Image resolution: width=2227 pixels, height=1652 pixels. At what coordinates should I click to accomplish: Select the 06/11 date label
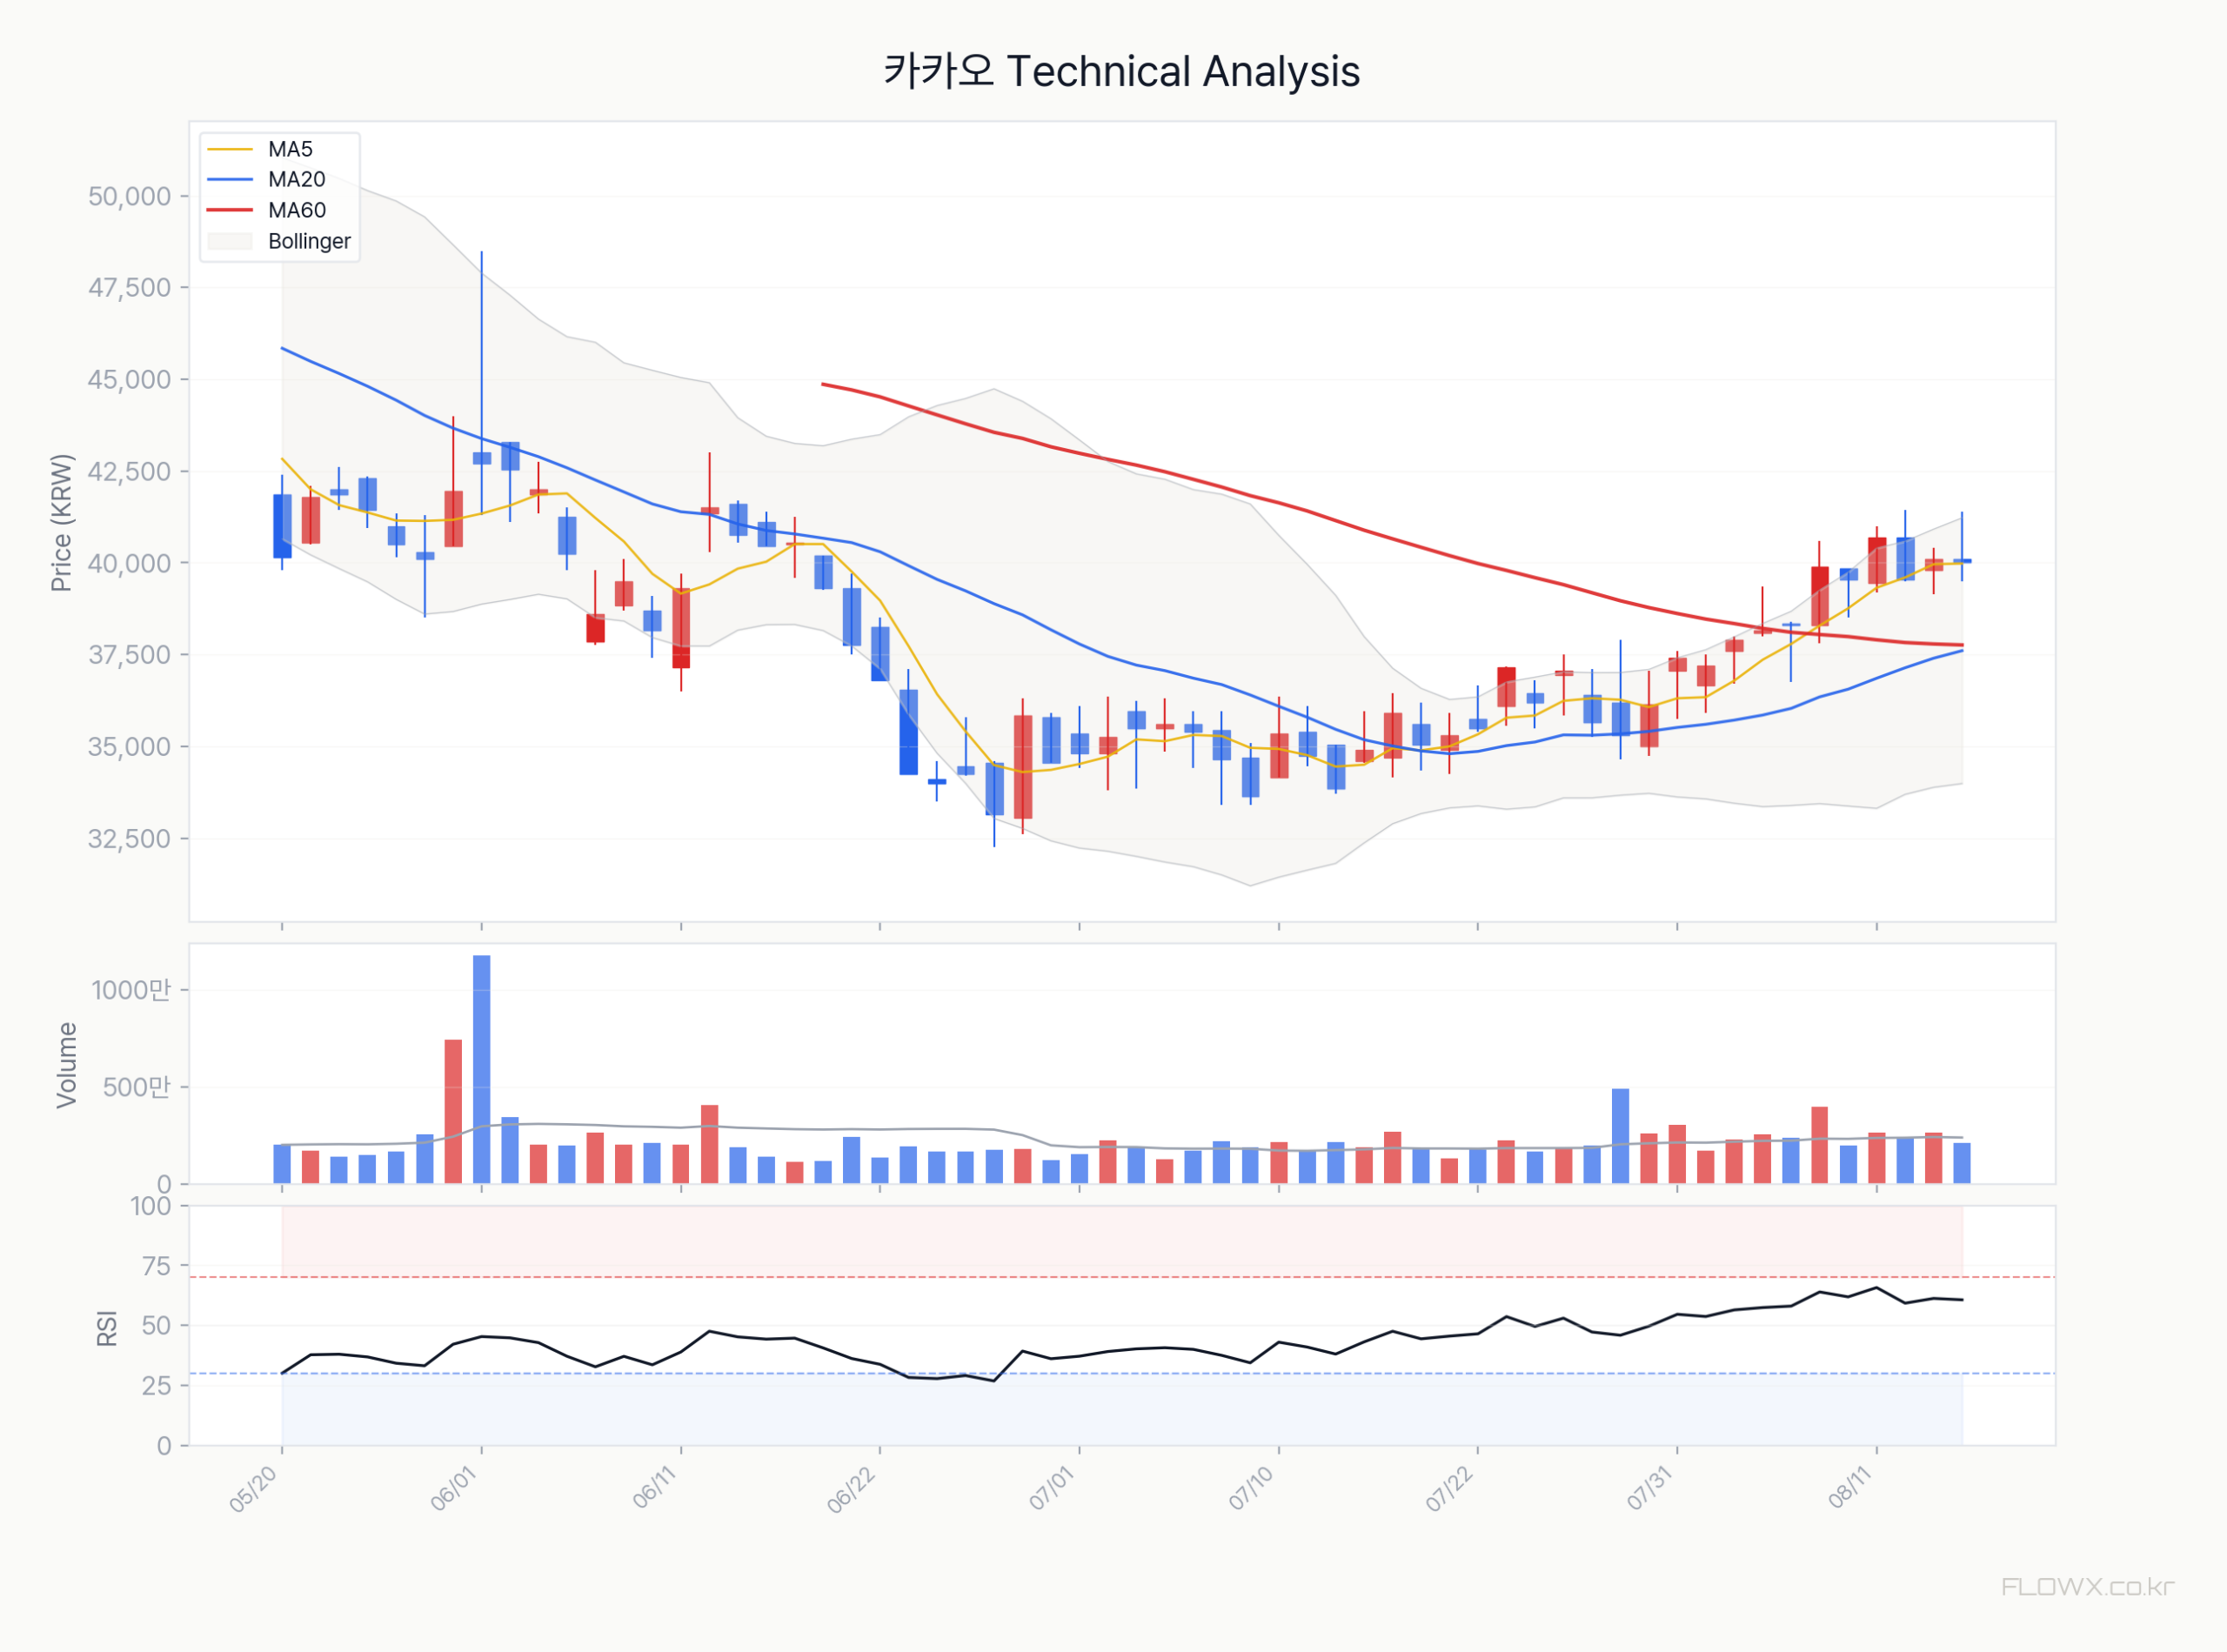coord(655,1488)
